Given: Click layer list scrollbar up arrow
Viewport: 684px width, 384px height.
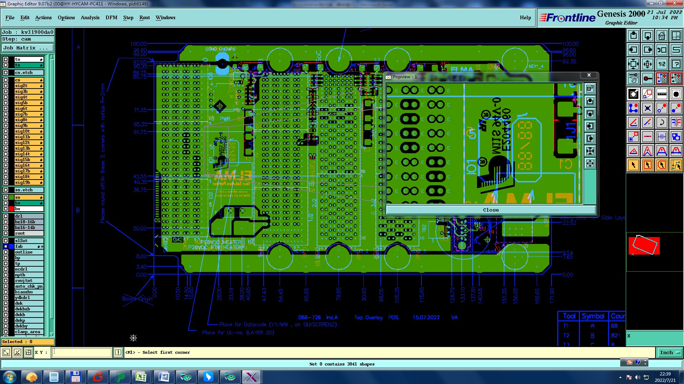Looking at the screenshot, I should click(x=52, y=57).
